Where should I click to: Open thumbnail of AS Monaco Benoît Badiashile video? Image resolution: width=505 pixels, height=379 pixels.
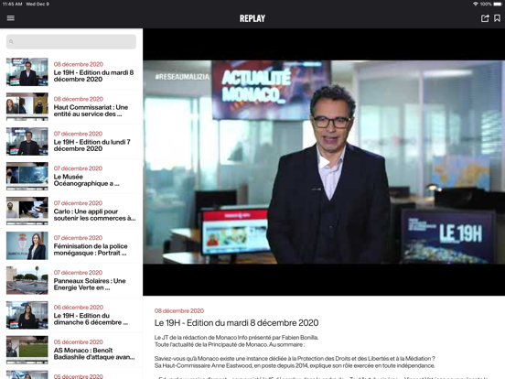(27, 350)
